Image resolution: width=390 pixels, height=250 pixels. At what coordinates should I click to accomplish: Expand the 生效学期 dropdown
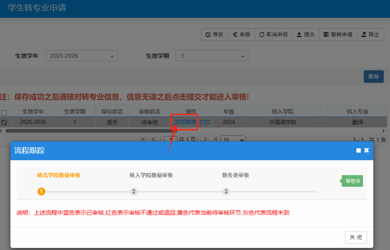click(212, 56)
